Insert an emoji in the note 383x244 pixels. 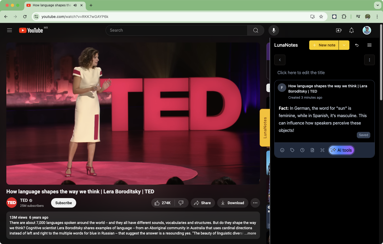click(x=282, y=150)
